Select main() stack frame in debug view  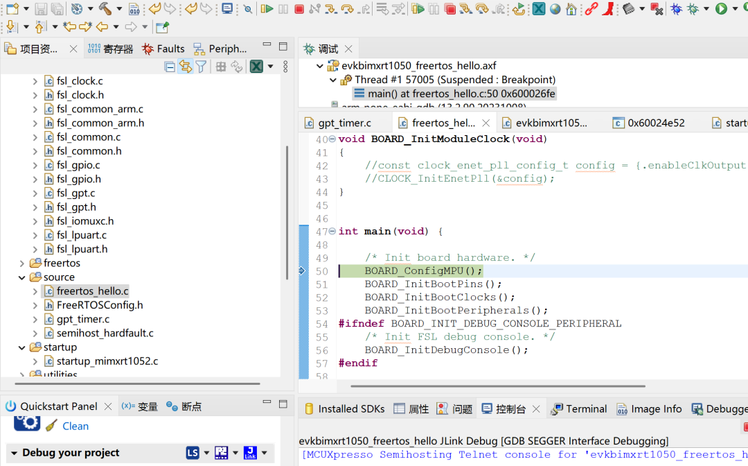coord(454,94)
